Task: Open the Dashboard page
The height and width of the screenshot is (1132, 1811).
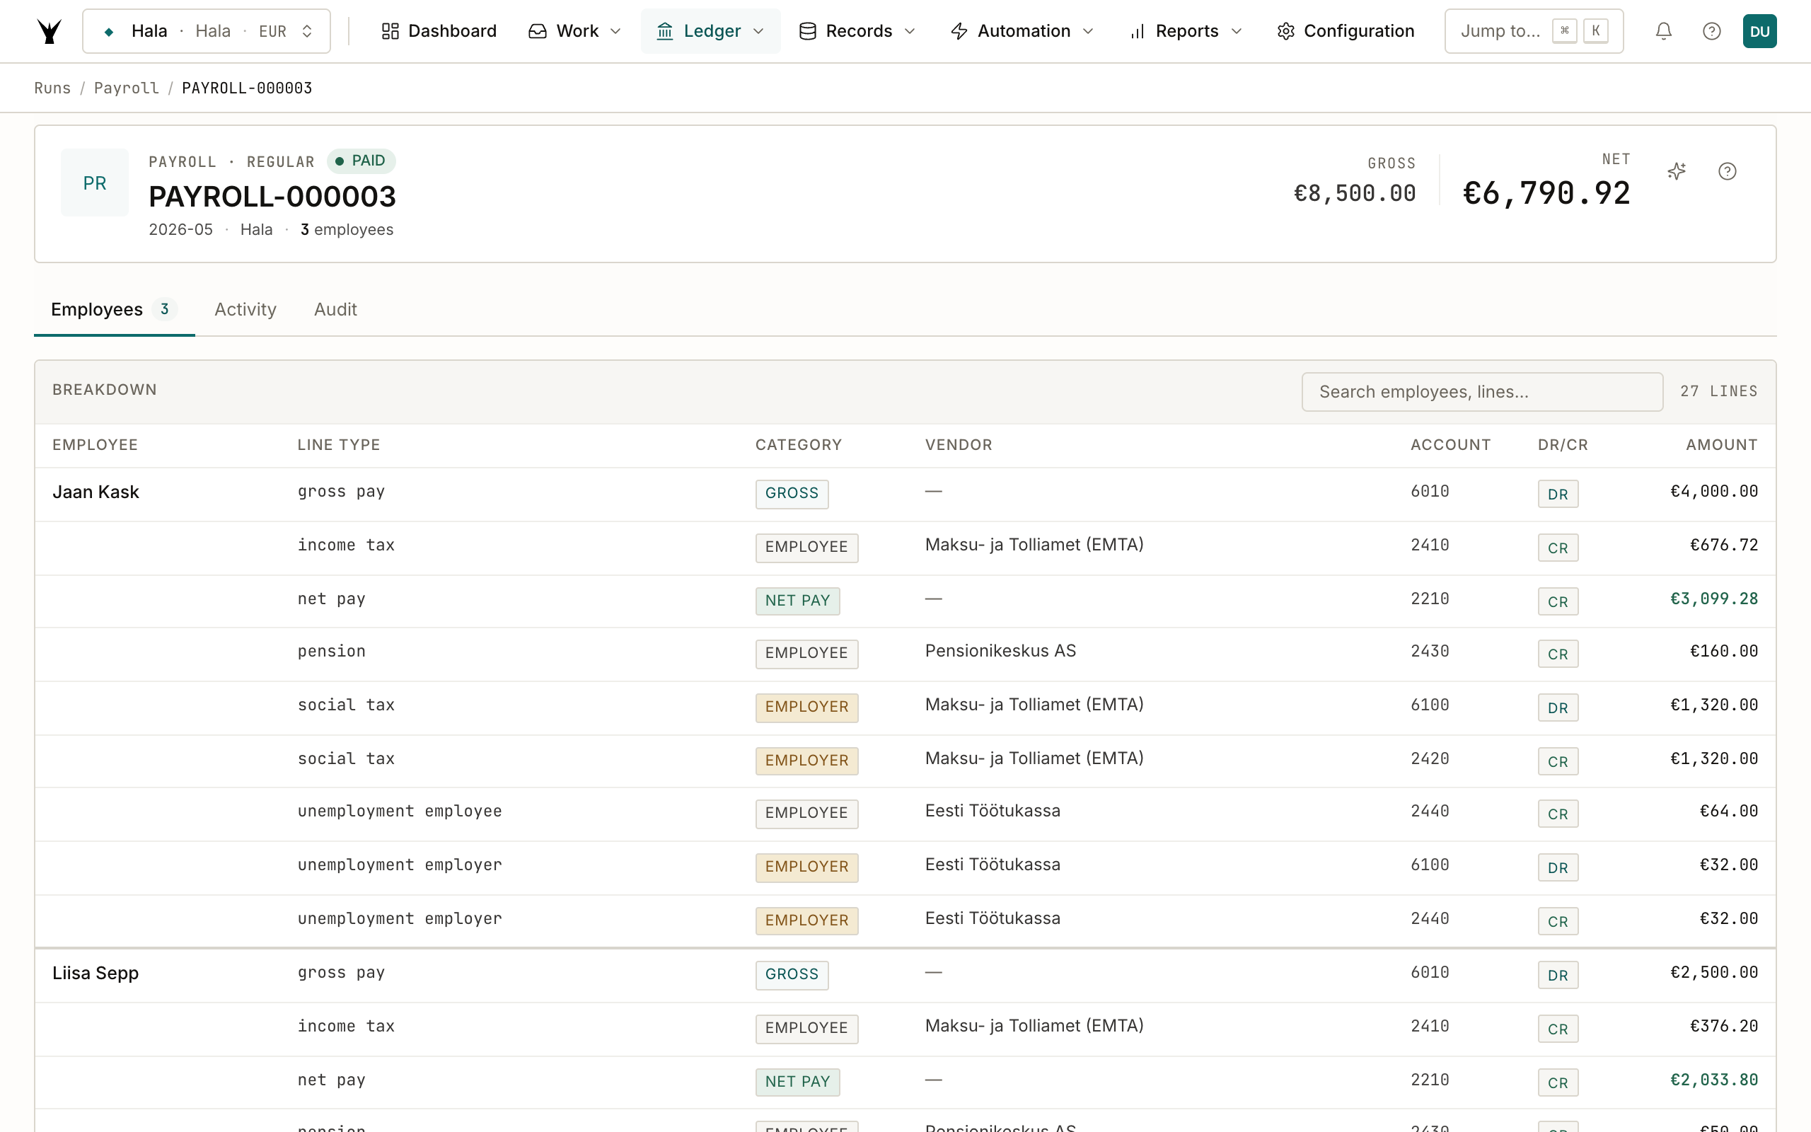Action: tap(439, 31)
